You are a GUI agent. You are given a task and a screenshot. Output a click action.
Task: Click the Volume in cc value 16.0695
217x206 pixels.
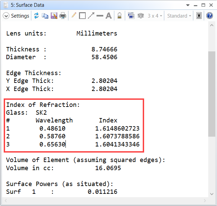click(108, 168)
